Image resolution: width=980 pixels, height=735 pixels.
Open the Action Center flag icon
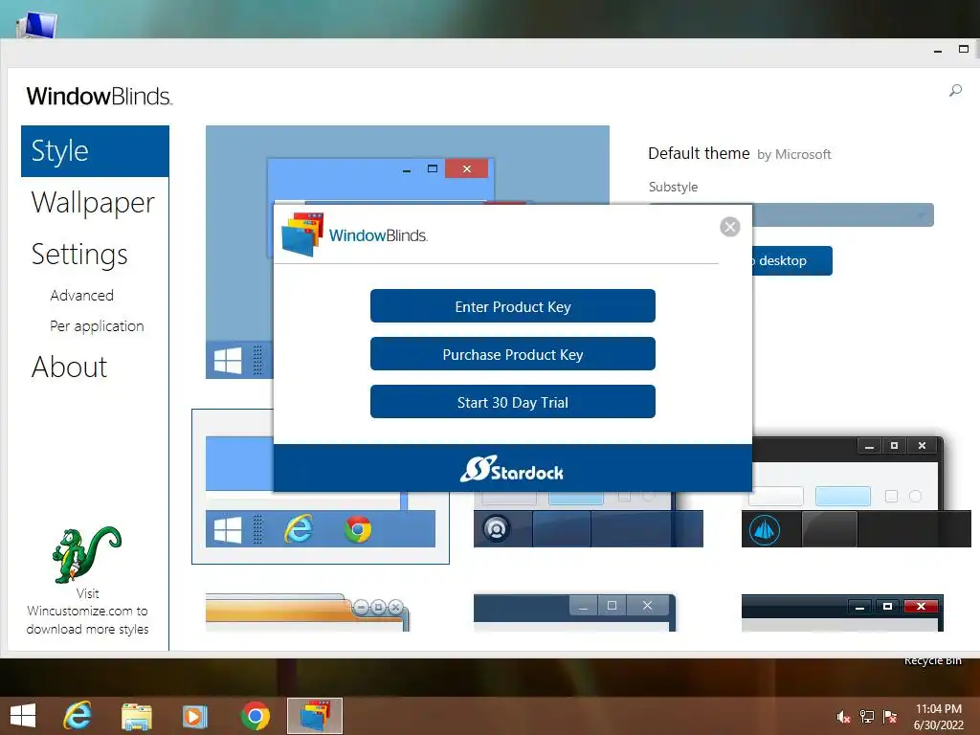(890, 717)
